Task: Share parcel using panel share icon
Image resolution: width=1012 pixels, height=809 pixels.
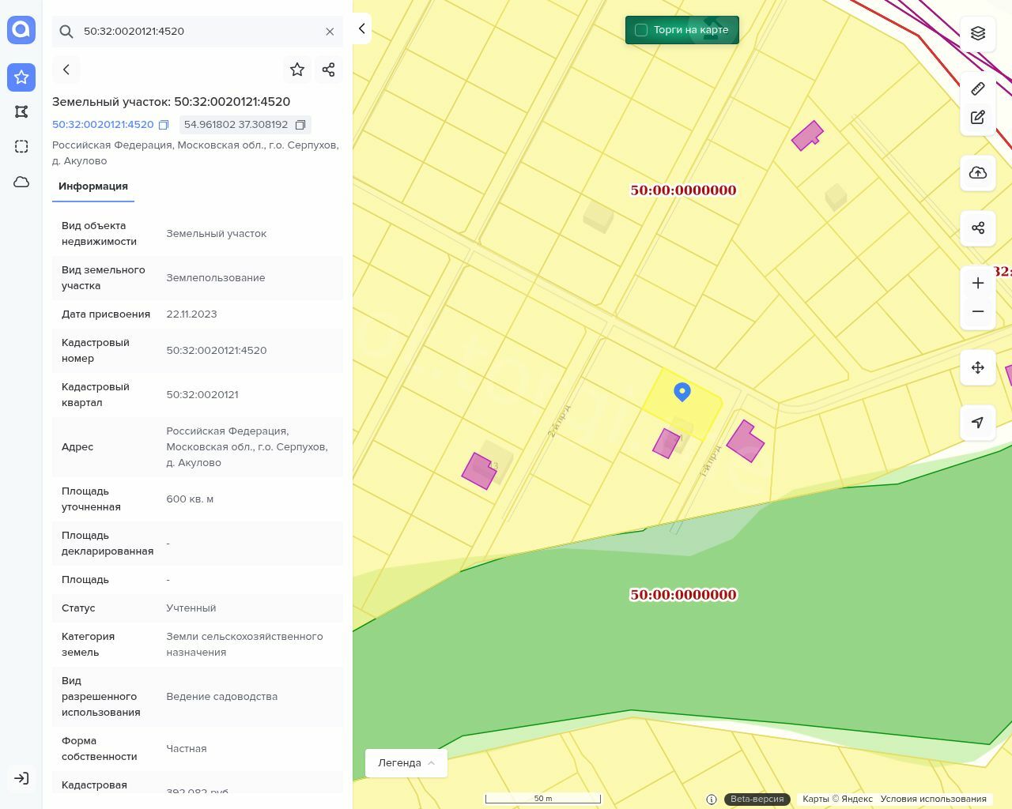Action: (x=329, y=70)
